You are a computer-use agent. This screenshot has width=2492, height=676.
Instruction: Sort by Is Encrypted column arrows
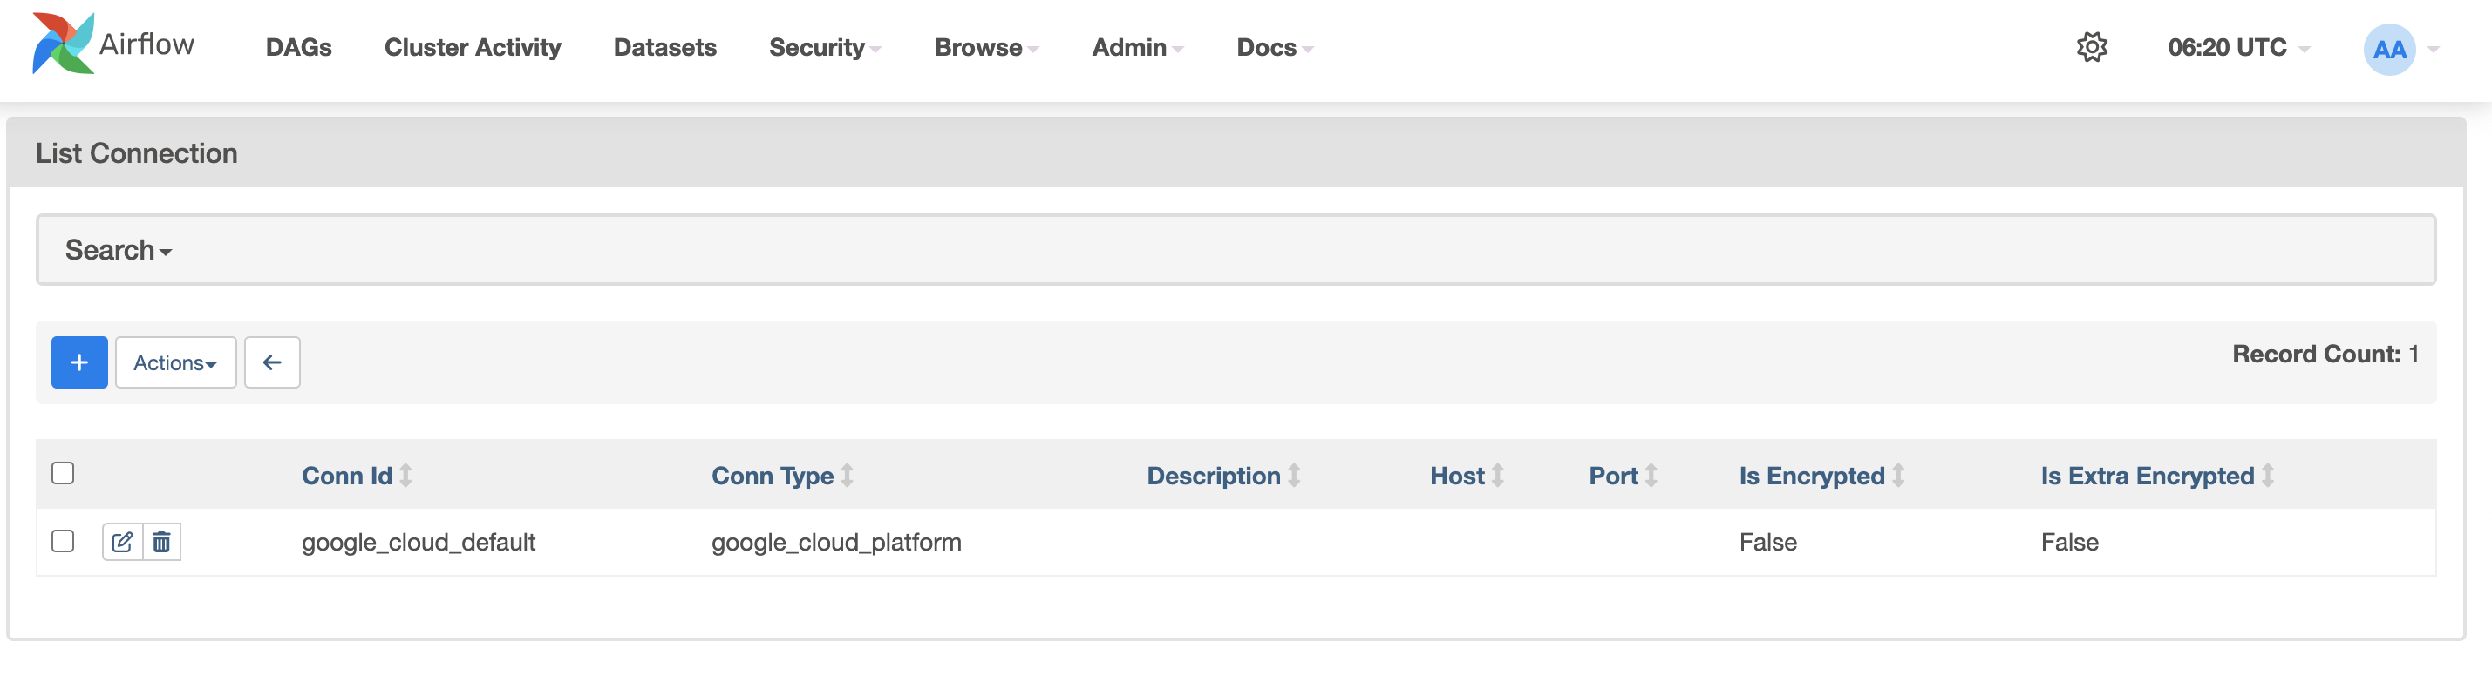[1898, 476]
